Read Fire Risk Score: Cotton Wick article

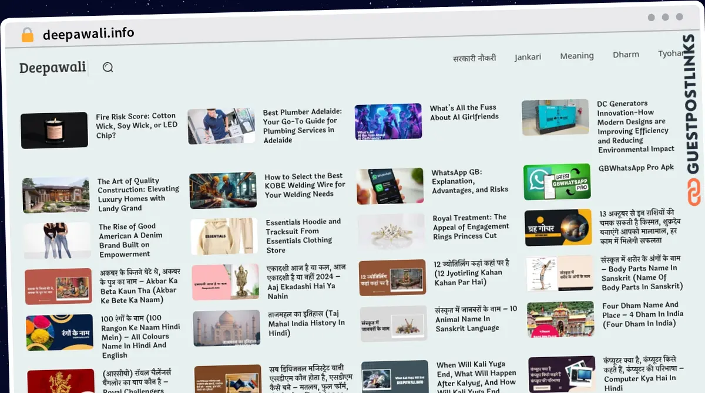(137, 126)
